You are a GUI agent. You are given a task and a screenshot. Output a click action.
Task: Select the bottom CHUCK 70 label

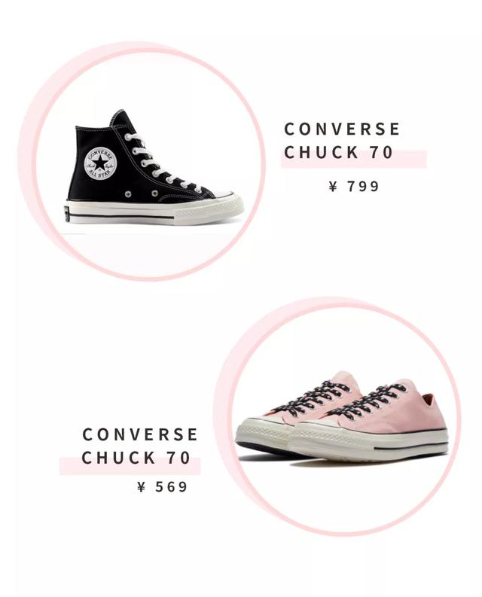136,458
